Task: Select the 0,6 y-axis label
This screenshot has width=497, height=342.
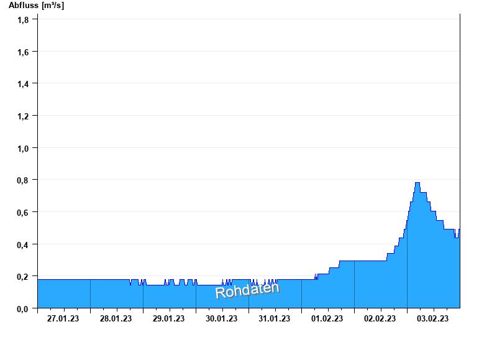Action: click(x=23, y=213)
